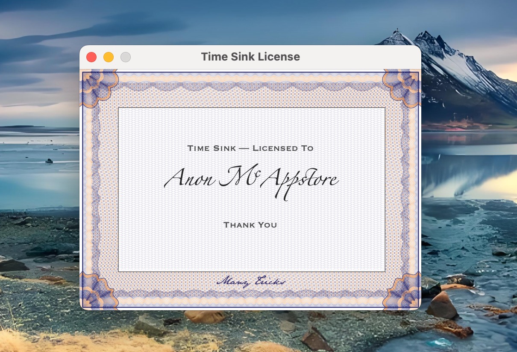Image resolution: width=517 pixels, height=352 pixels.
Task: Close the Time Sink License window
Action: pos(91,57)
